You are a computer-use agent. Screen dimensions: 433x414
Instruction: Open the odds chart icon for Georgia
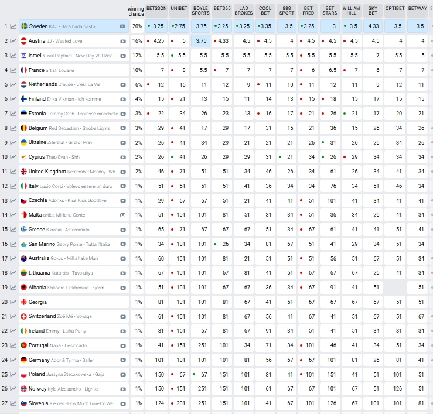point(13,302)
